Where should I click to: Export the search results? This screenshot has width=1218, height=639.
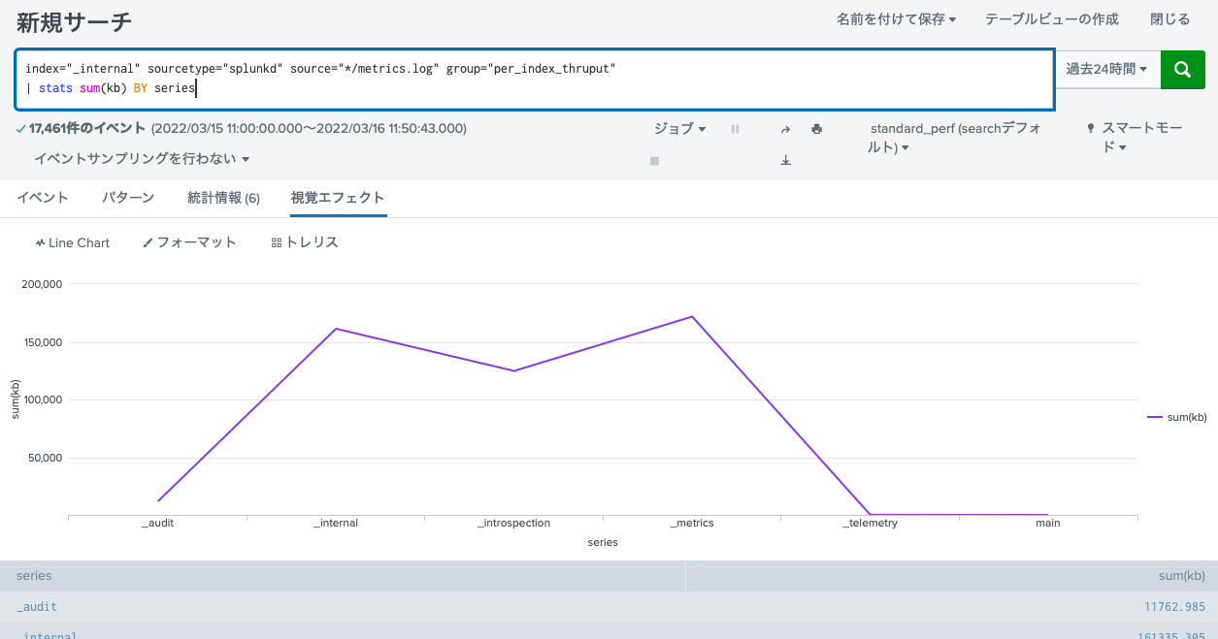(785, 161)
